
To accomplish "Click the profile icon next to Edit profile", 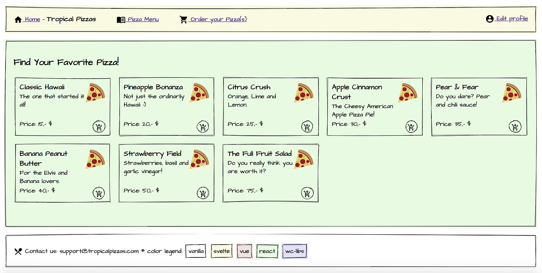I will click(489, 18).
